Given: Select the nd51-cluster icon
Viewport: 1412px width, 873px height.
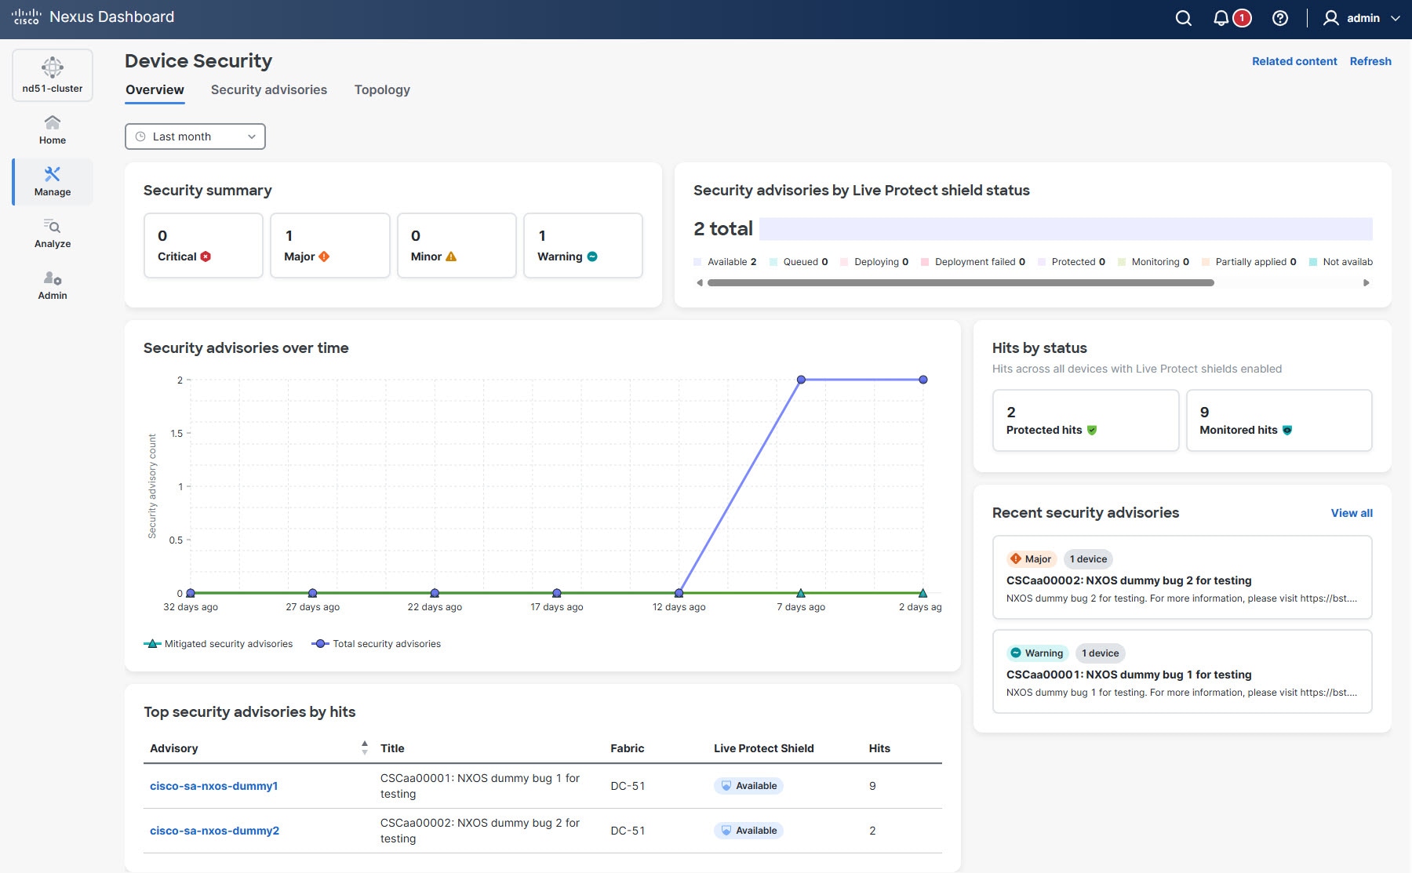Looking at the screenshot, I should click(53, 67).
